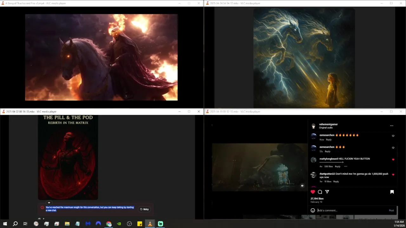The image size is (406, 228).
Task: Toggle the red heart like on the post
Action: click(313, 192)
